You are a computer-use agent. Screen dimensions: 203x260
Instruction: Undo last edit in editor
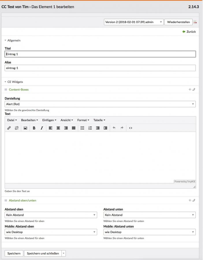pos(114,128)
